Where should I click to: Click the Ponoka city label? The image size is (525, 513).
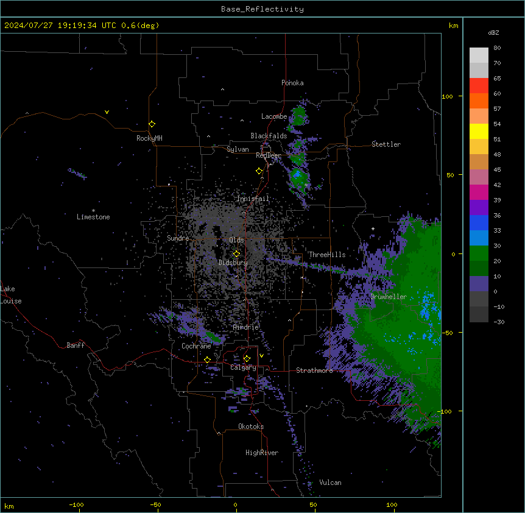coord(292,83)
